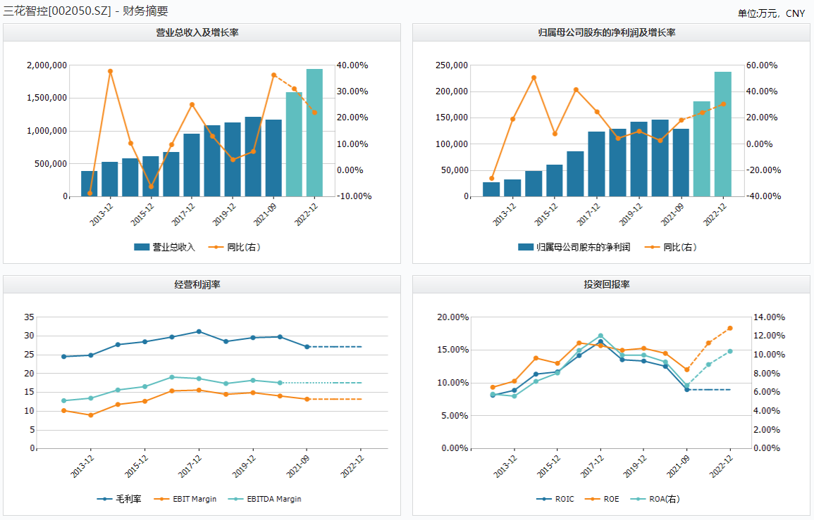Toggle the ROA(右) legend entry

pos(655,500)
